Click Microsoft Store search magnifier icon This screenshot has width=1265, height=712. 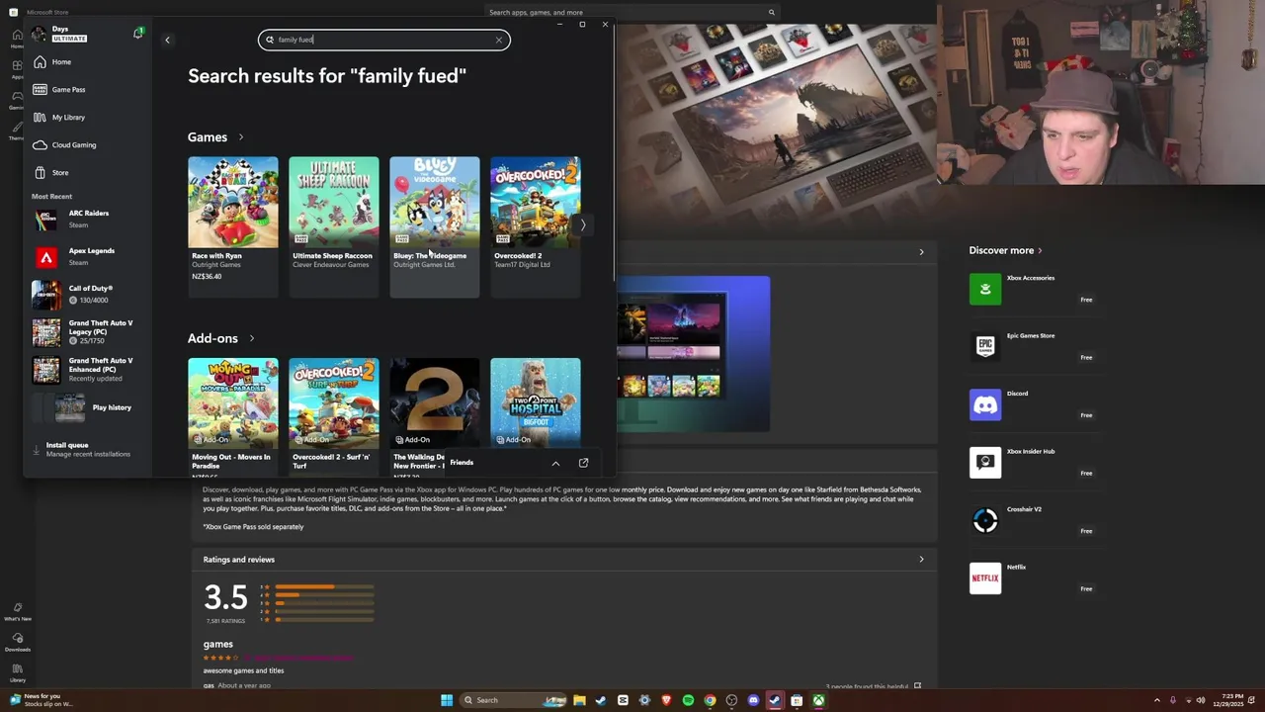(771, 13)
